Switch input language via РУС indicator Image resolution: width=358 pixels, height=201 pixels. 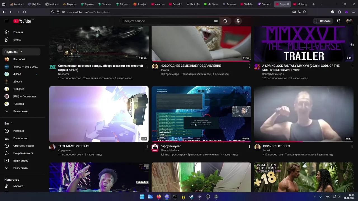pyautogui.click(x=327, y=197)
